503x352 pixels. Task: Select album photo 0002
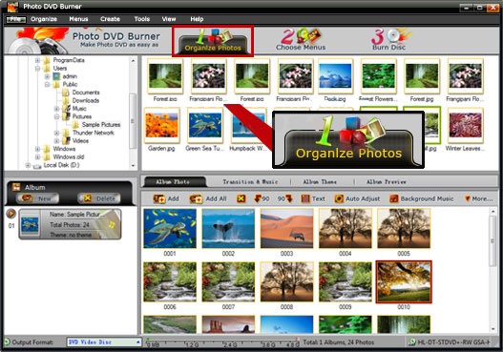(228, 228)
